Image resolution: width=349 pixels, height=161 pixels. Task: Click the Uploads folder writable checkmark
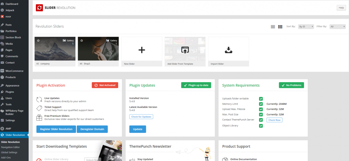click(x=261, y=99)
